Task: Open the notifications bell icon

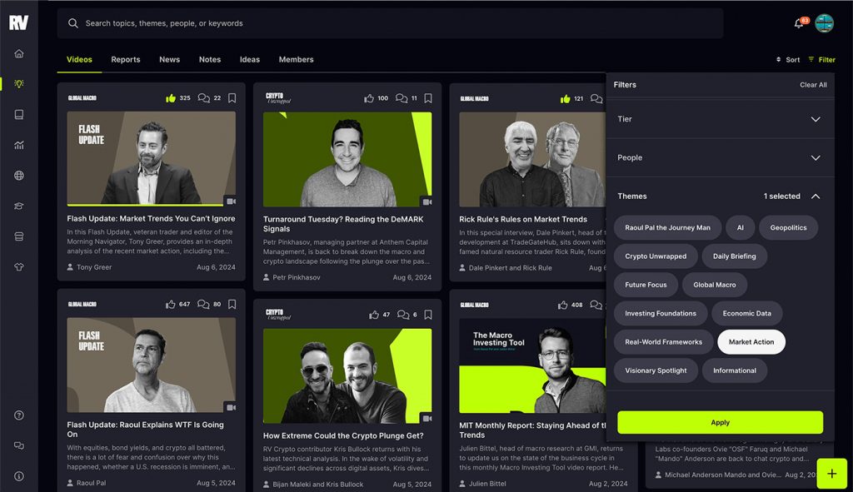Action: (x=799, y=23)
